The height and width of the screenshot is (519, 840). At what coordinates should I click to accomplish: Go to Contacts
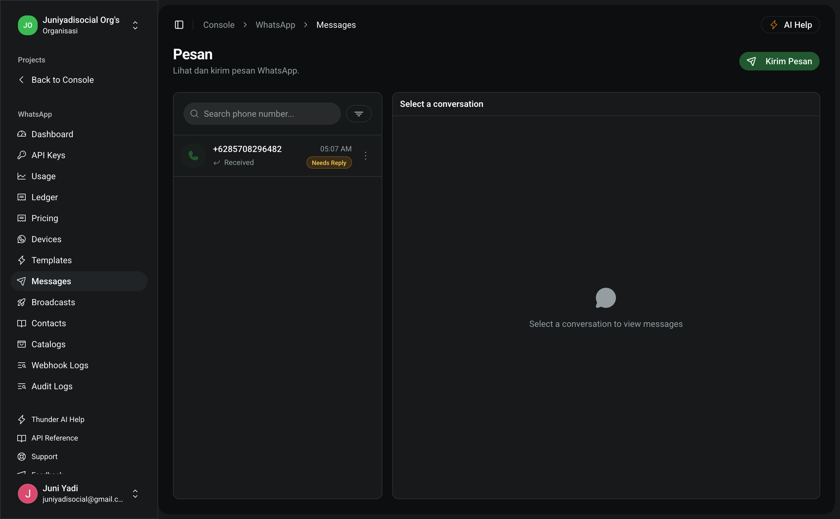pyautogui.click(x=79, y=323)
